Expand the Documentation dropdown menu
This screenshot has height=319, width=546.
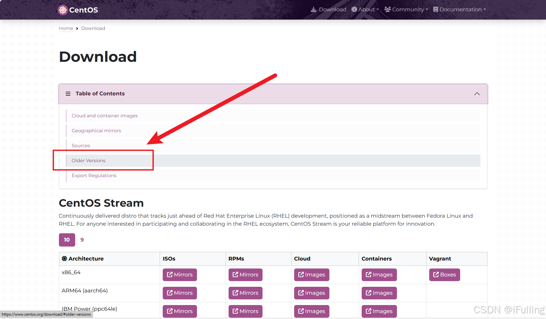coord(459,10)
